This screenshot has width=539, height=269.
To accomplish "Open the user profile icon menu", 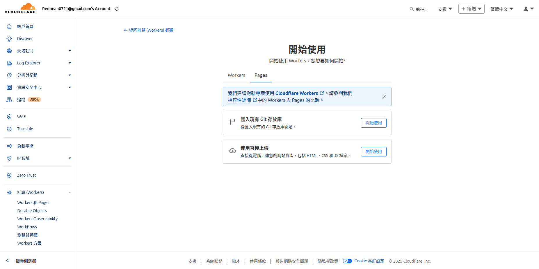I will pos(525,9).
